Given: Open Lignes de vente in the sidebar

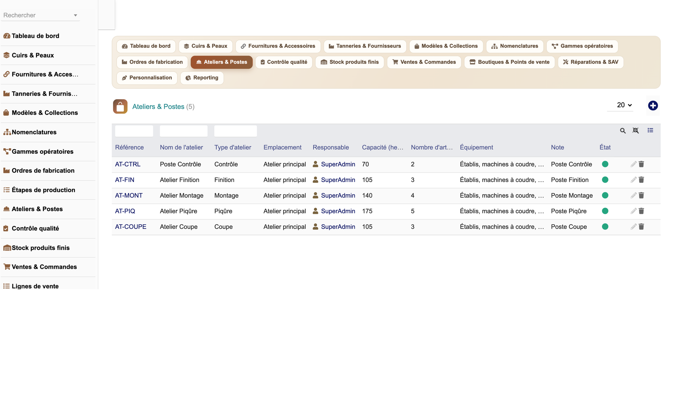Looking at the screenshot, I should (x=35, y=286).
